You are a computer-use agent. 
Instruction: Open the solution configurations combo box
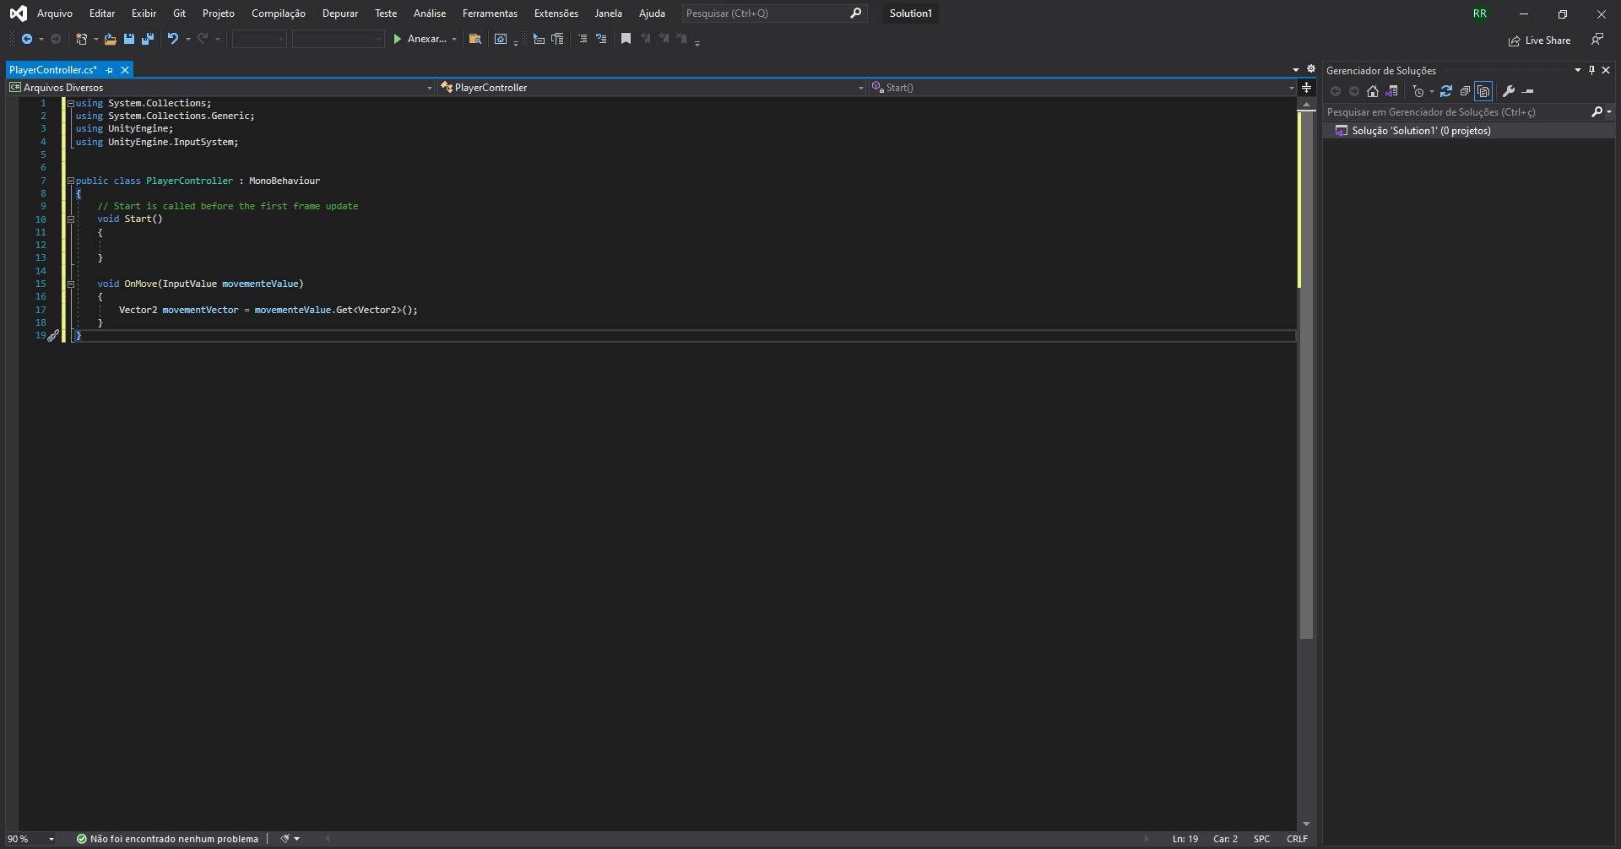coord(259,39)
